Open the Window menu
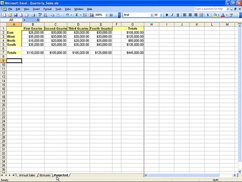Viewport: 242px width, 182px height. 79,9
